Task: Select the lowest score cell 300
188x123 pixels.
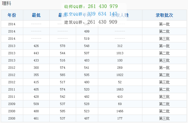Action: pyautogui.click(x=36, y=68)
